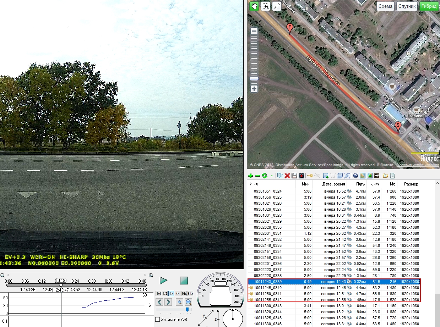Enable the Зациклить A-B checkbox
Image resolution: width=440 pixels, height=327 pixels.
[x=158, y=320]
